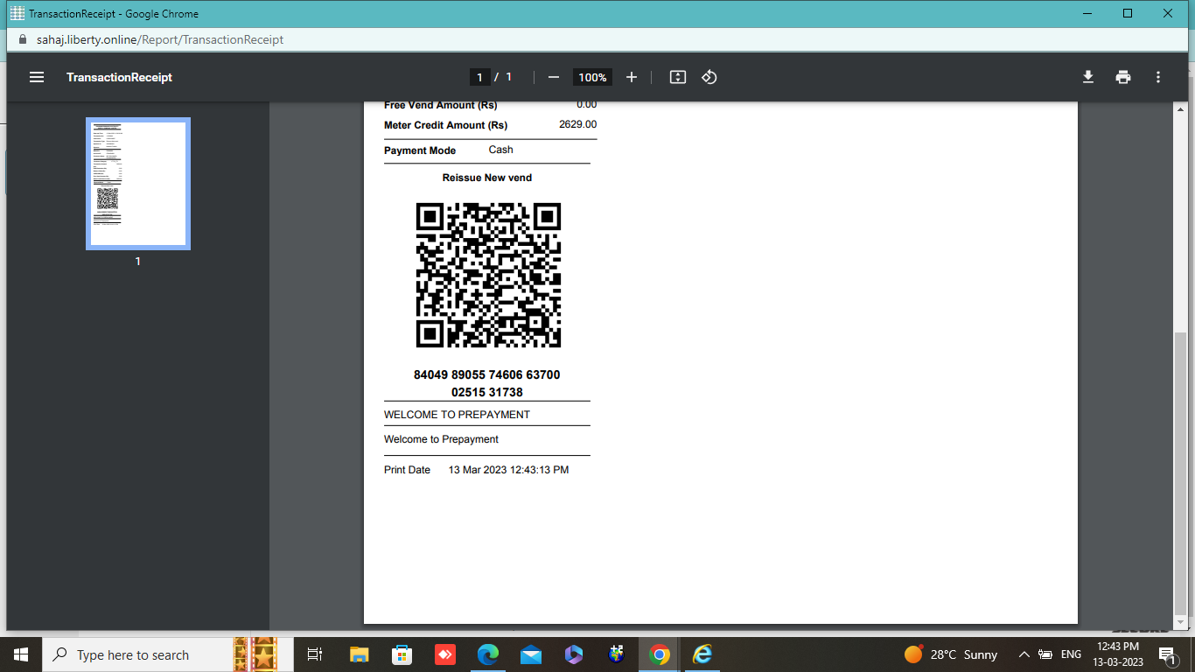Screen dimensions: 1195x672
Task: Select the page 1 thumbnail
Action: [138, 184]
